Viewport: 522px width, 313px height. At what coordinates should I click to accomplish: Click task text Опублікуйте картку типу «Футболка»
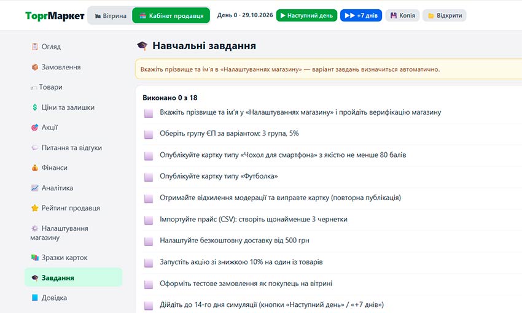pos(219,176)
